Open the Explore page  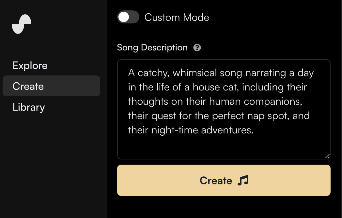pyautogui.click(x=30, y=65)
